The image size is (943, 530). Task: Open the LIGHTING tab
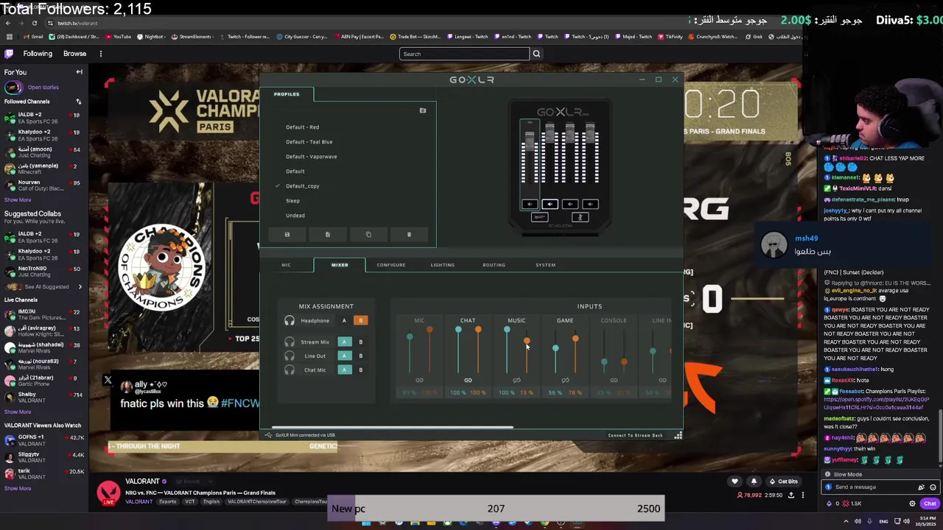[443, 265]
